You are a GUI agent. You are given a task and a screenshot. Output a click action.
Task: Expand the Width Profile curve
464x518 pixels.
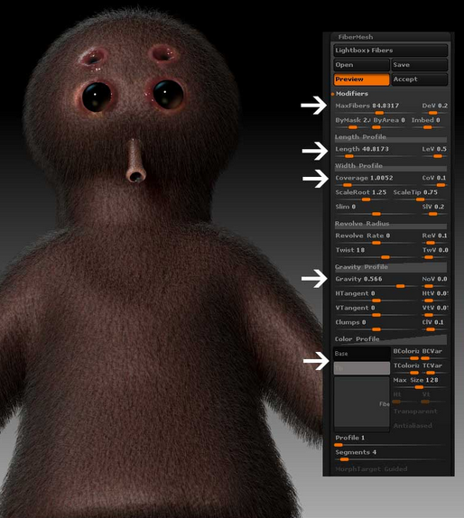pos(391,166)
